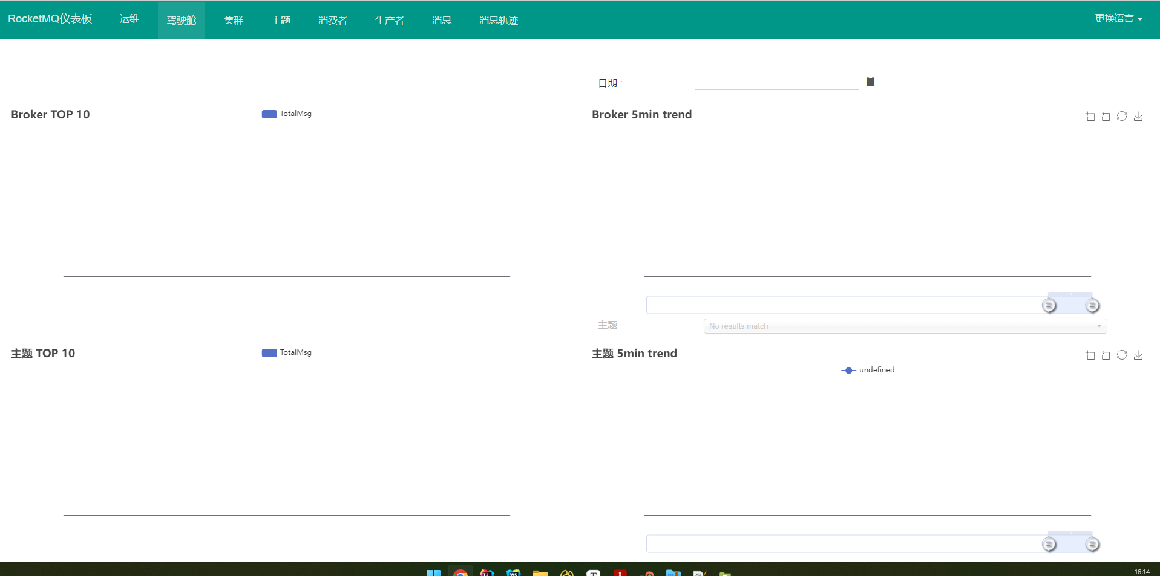
Task: Click left zoom handle on 主题 trend slider
Action: pos(1049,544)
